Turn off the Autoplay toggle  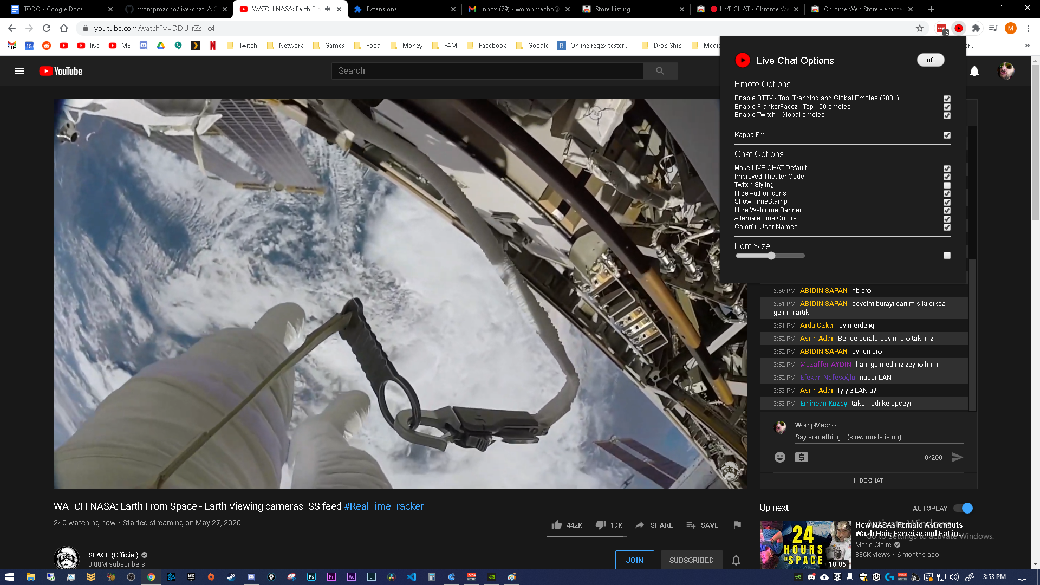964,508
